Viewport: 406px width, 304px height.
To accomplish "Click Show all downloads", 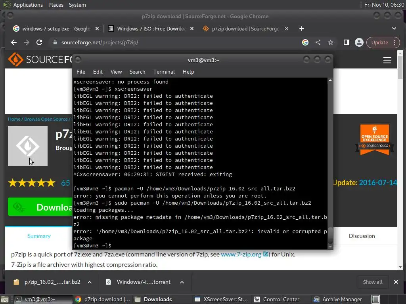I will click(373, 282).
